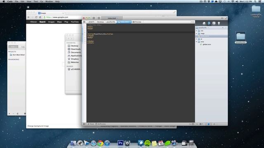This screenshot has width=264, height=148.
Task: Switch to the Preview view in path bar
Action: coord(137,22)
